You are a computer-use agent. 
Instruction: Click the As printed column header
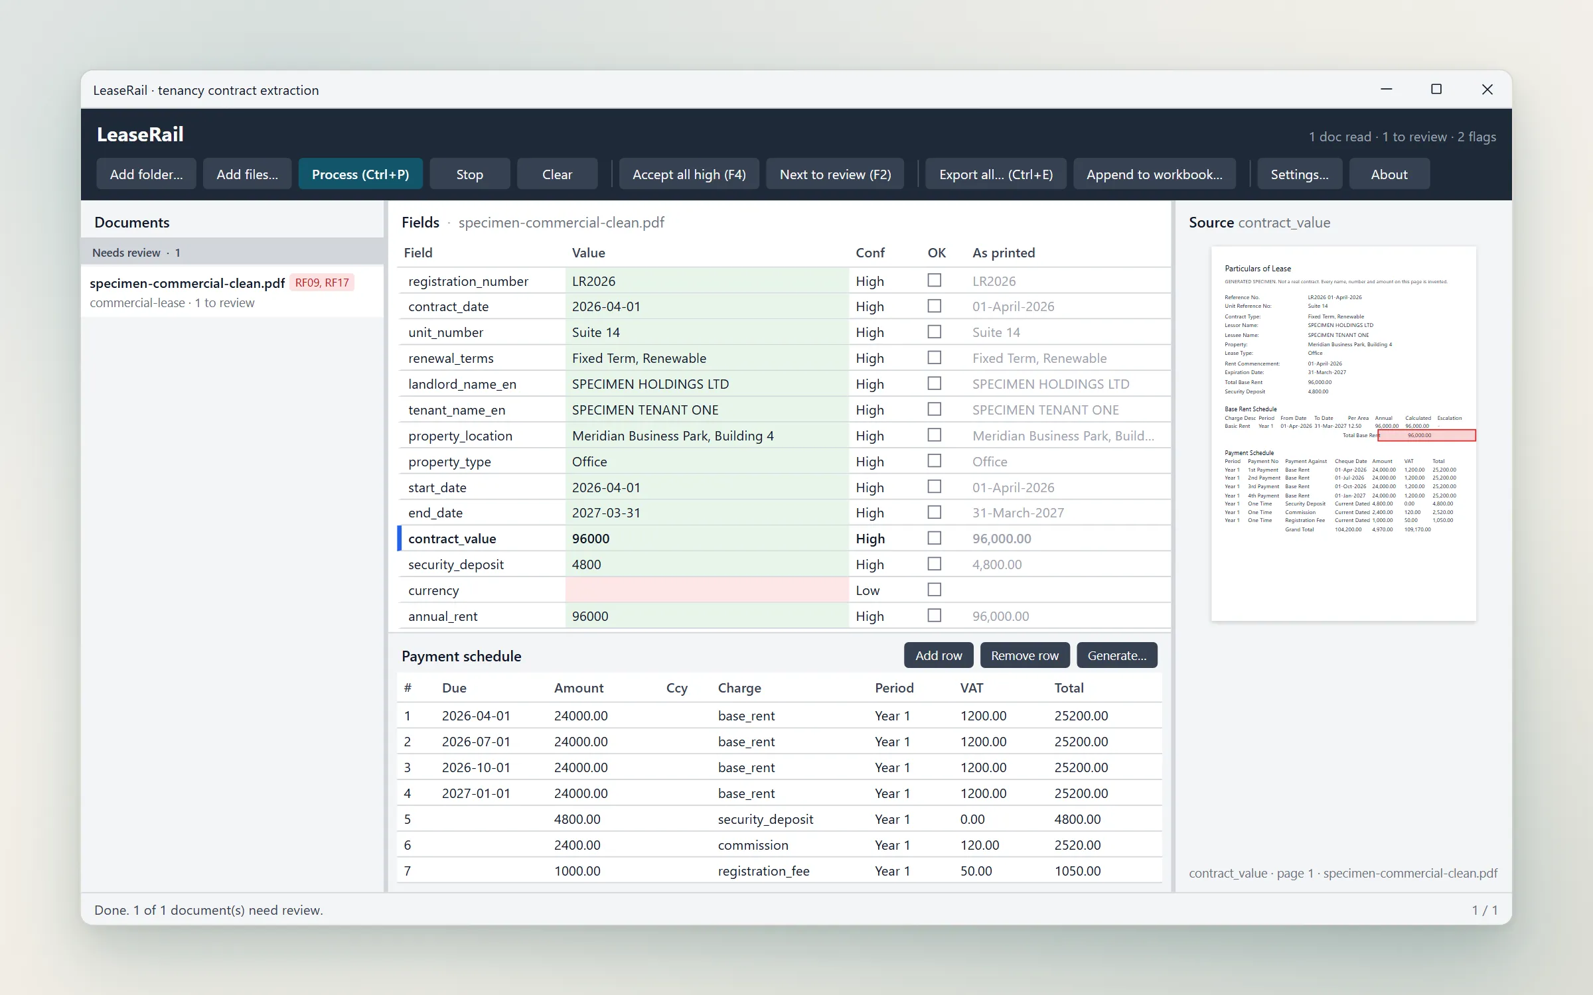pos(1004,253)
